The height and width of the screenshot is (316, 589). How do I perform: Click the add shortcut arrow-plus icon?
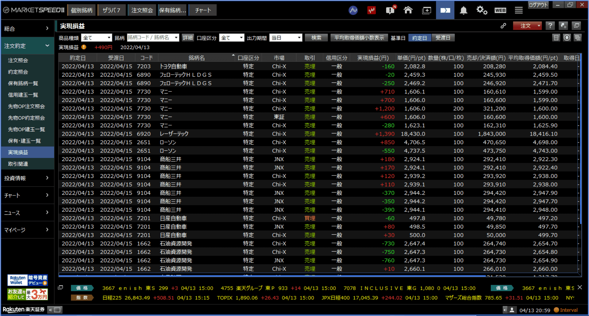point(563,26)
